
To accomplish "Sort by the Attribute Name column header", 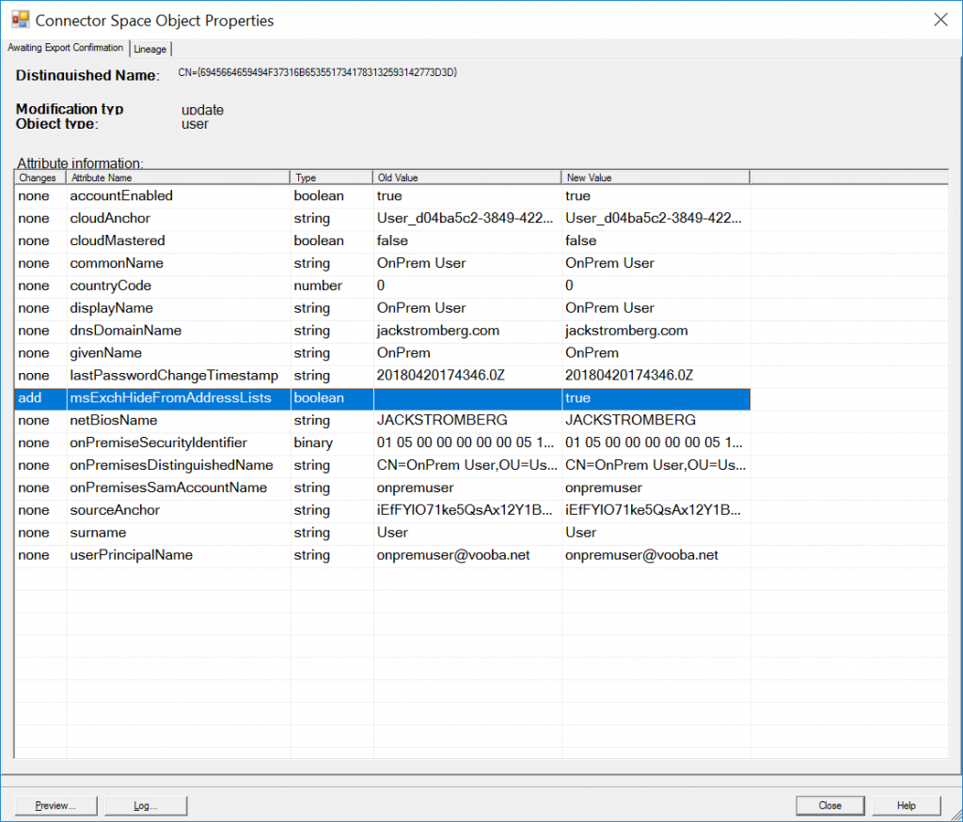I will tap(178, 178).
